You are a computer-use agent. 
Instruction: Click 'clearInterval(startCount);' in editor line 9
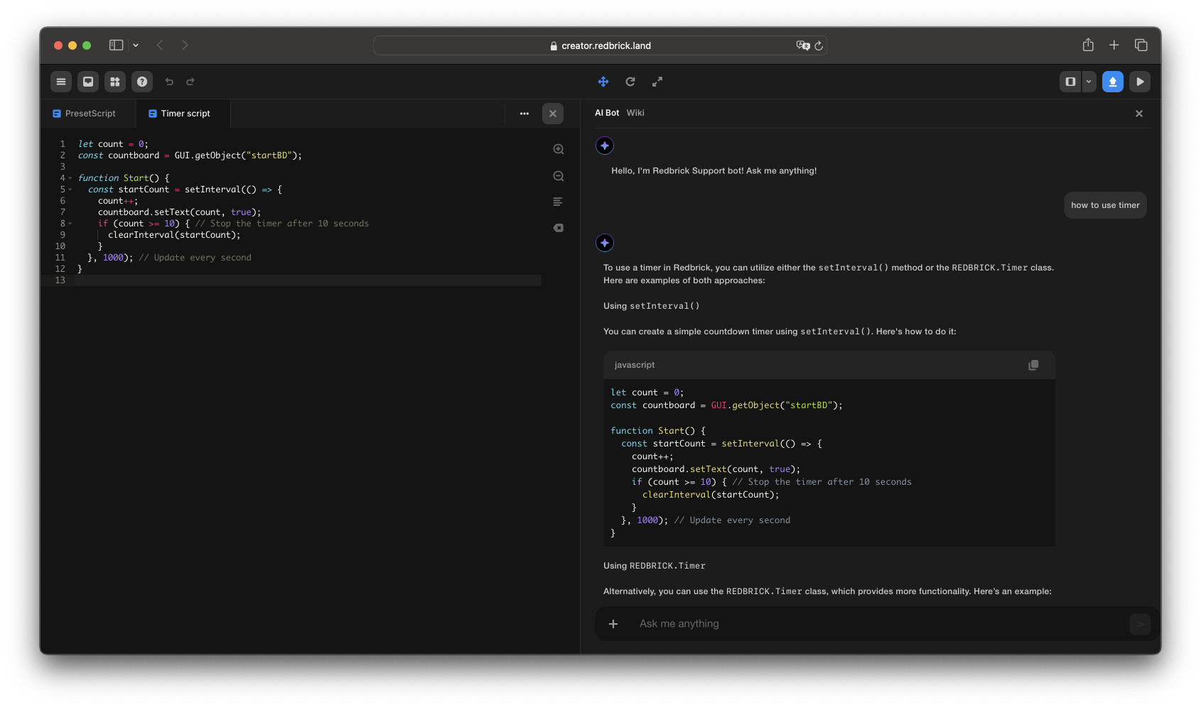pyautogui.click(x=174, y=235)
